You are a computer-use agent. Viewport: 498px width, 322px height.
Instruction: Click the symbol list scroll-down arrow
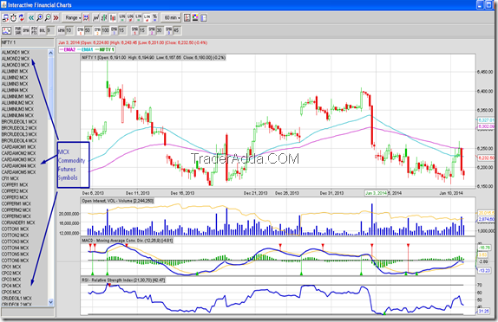point(51,302)
